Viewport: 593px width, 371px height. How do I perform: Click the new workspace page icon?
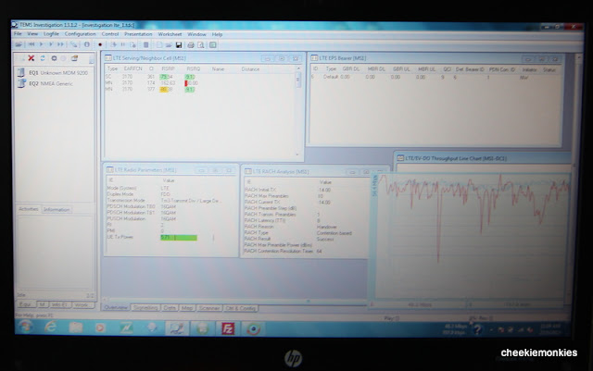click(x=159, y=45)
